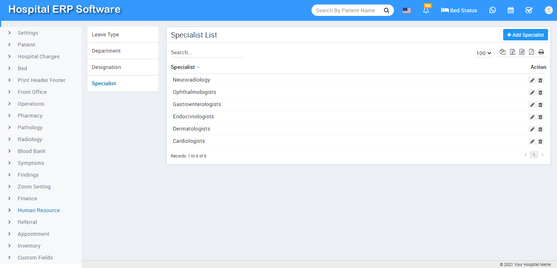Switch to the Leave Type tab

point(105,35)
